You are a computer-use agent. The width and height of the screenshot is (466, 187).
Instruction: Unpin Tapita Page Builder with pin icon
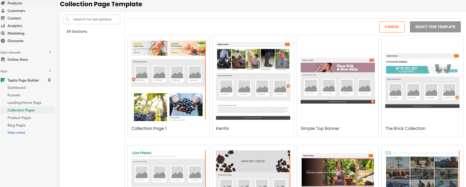49,80
